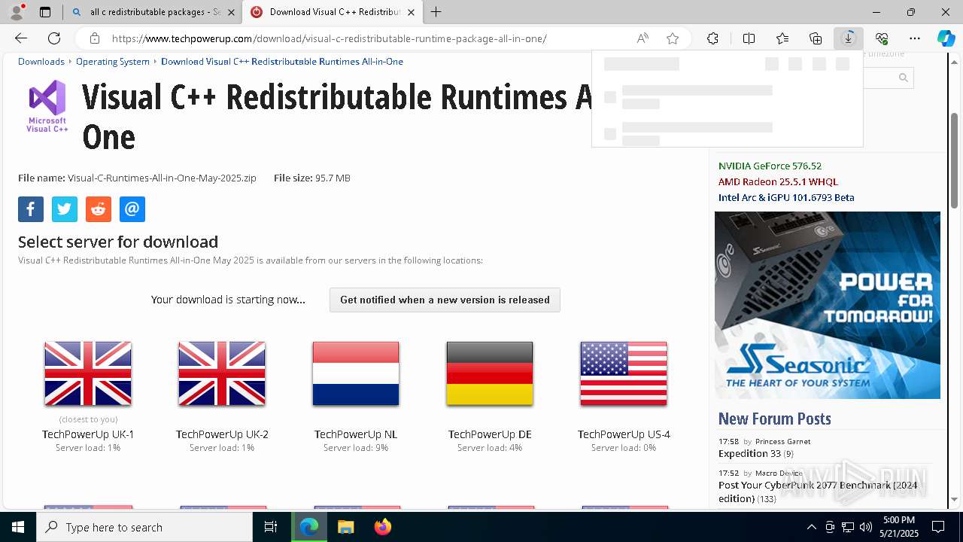Download from TechPowerUp UK-1 server flag
963x542 pixels.
coord(88,373)
